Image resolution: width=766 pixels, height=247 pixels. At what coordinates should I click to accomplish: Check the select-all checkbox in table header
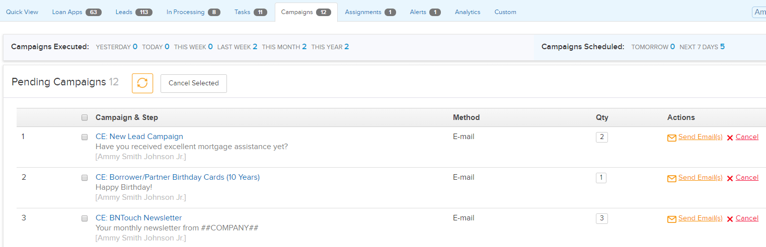click(x=85, y=118)
